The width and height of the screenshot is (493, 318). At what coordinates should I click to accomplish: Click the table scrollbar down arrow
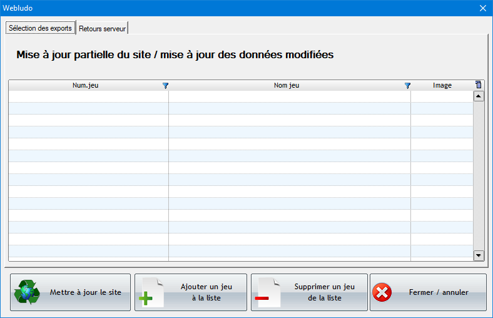coord(479,255)
